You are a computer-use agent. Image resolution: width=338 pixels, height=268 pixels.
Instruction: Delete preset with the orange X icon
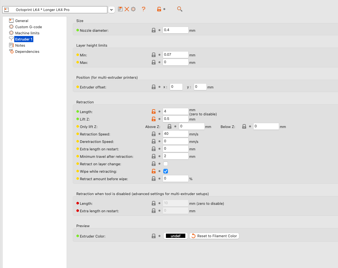[x=127, y=9]
